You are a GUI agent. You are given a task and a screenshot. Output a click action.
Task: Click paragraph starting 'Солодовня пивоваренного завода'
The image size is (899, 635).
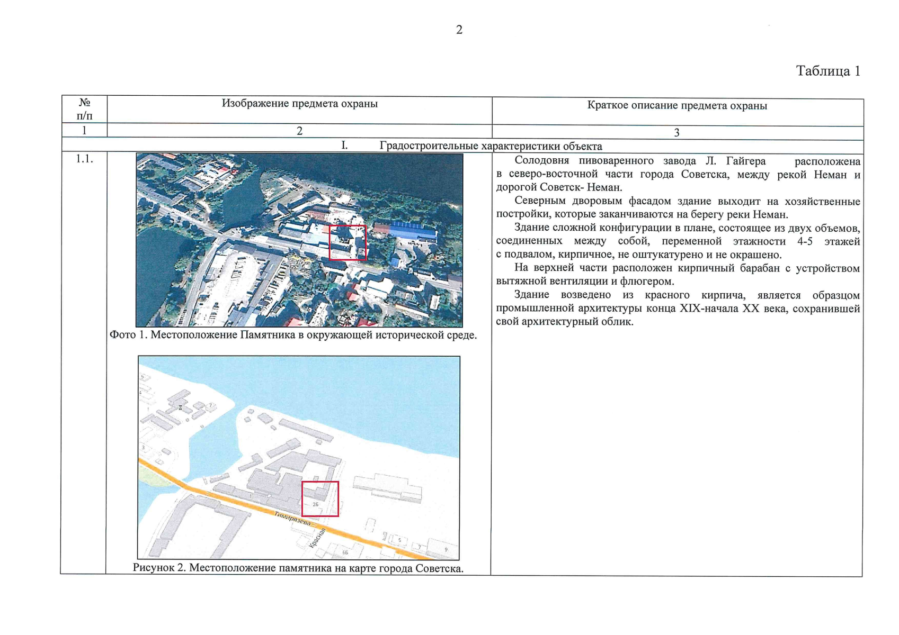(x=678, y=174)
